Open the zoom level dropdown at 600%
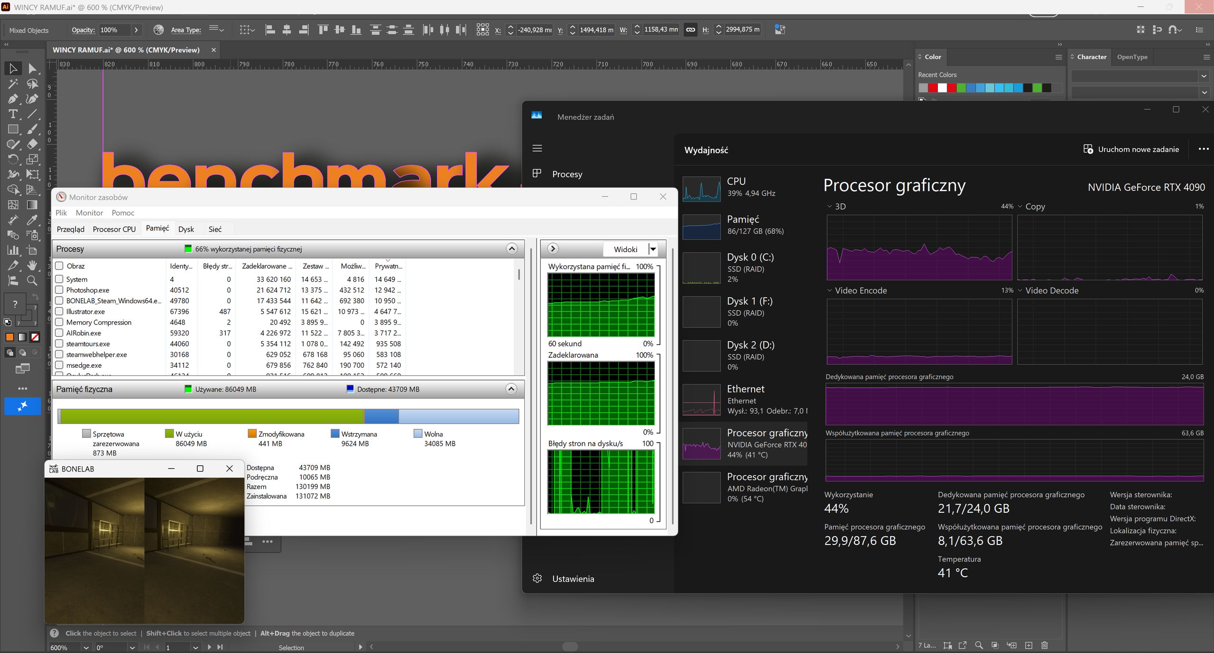Viewport: 1214px width, 653px height. pyautogui.click(x=86, y=647)
